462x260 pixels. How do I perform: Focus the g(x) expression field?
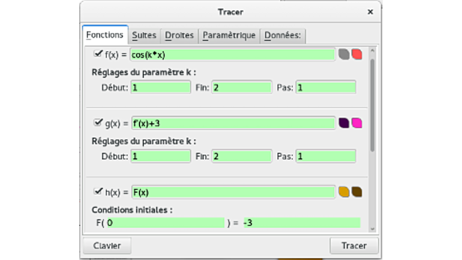pos(232,123)
